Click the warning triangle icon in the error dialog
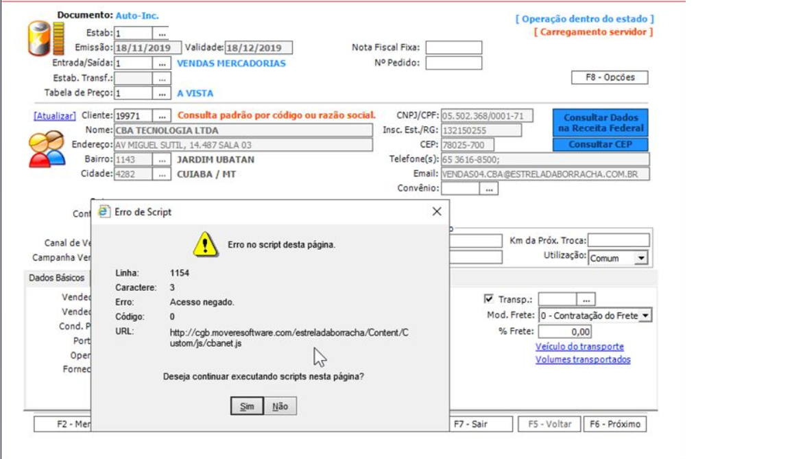 (x=205, y=244)
